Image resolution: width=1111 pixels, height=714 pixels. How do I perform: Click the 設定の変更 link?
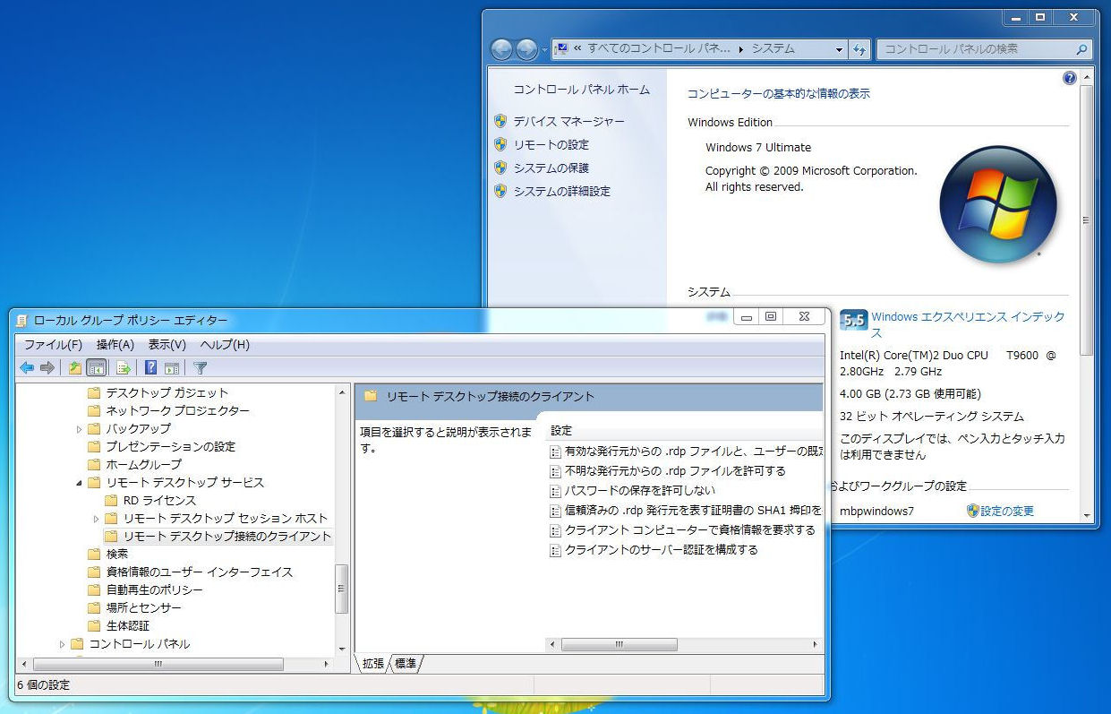pos(1007,511)
